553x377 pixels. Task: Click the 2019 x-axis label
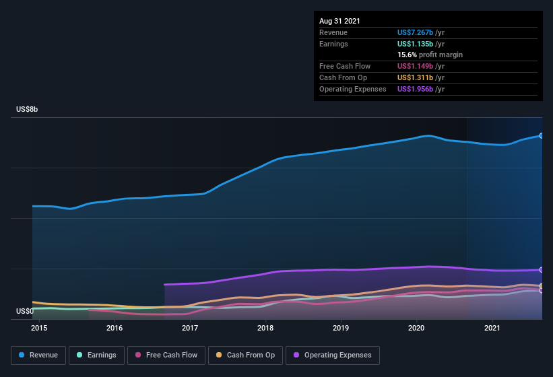(x=341, y=328)
